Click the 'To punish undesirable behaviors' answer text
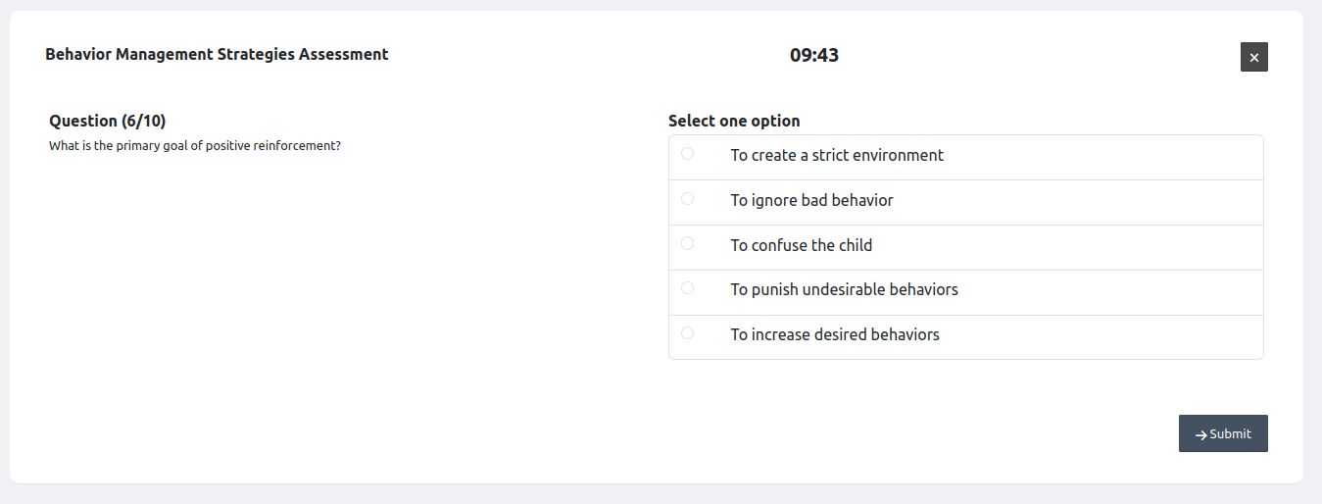The height and width of the screenshot is (504, 1322). tap(844, 289)
